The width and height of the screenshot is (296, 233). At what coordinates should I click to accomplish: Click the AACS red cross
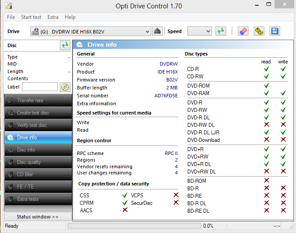pyautogui.click(x=125, y=210)
